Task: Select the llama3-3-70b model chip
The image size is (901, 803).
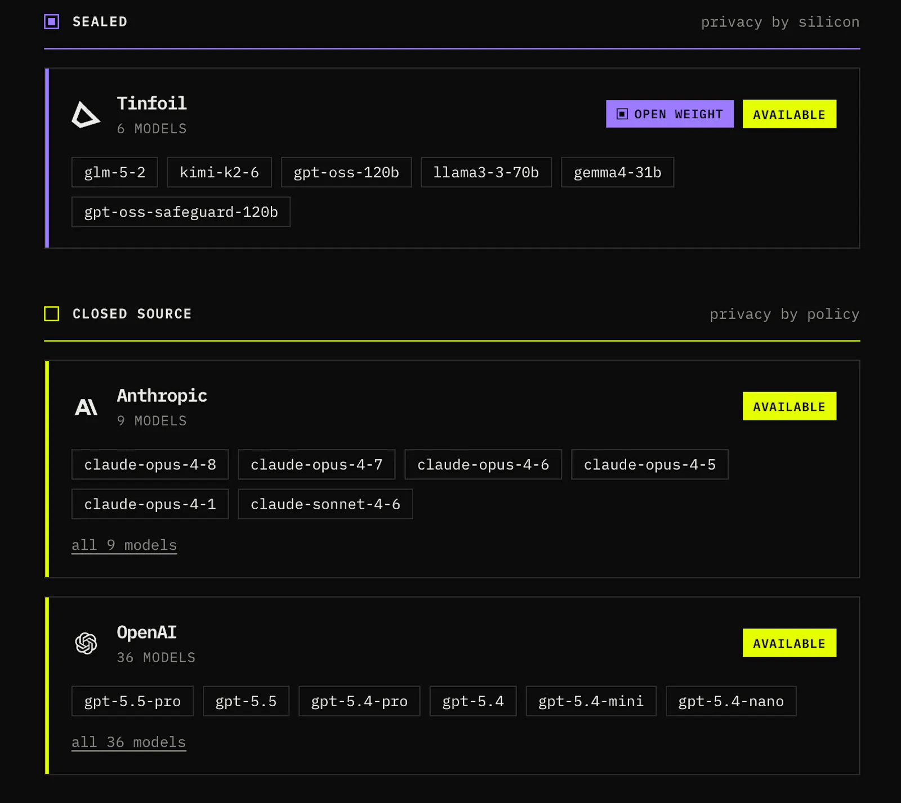Action: pos(486,172)
